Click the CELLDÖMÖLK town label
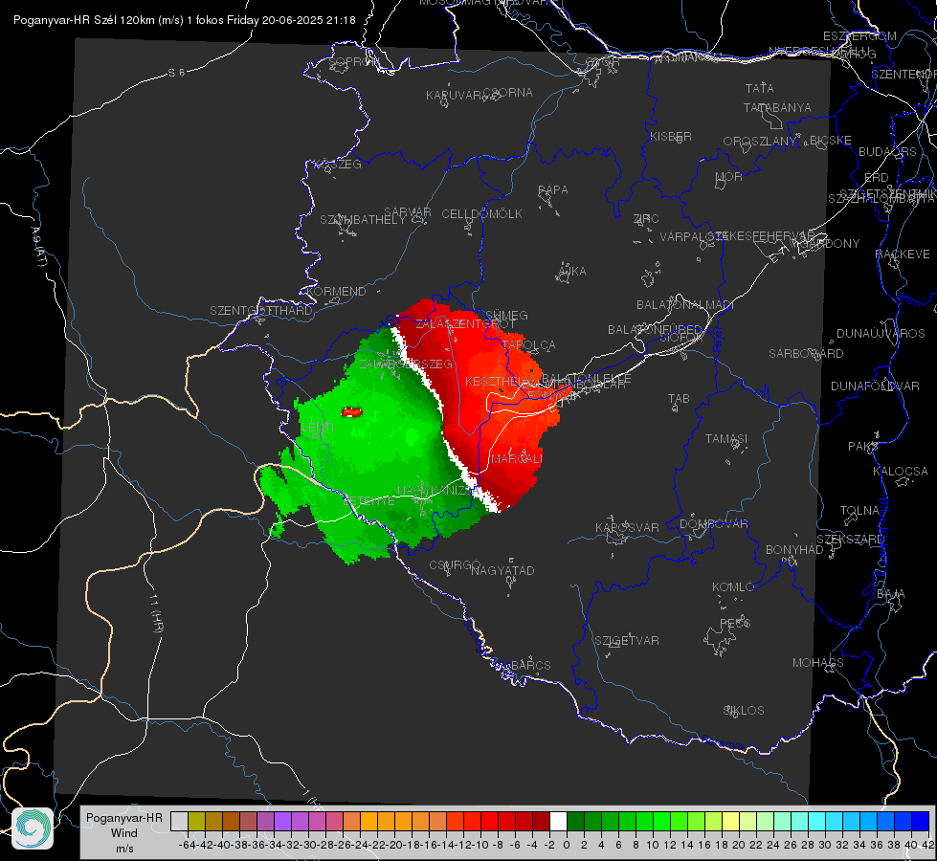The width and height of the screenshot is (937, 861). [x=481, y=214]
